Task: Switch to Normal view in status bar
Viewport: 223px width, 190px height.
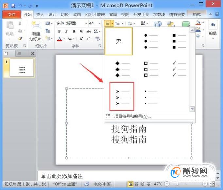Action: [130, 184]
